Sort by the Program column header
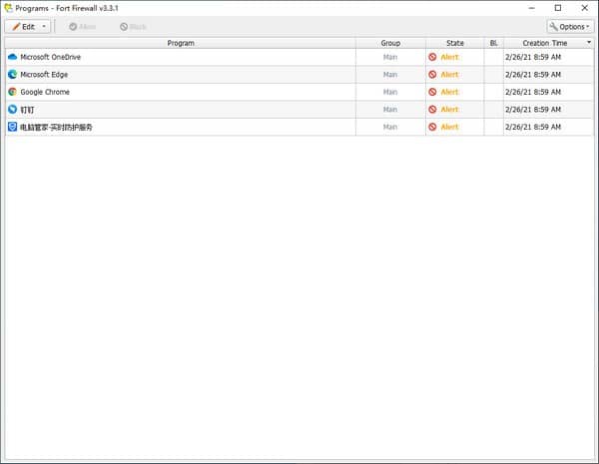 click(181, 43)
